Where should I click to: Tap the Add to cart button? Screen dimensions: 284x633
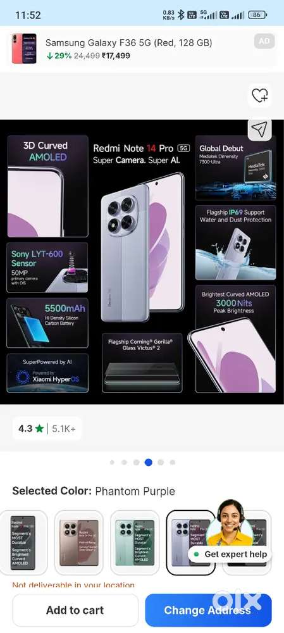pos(75,610)
